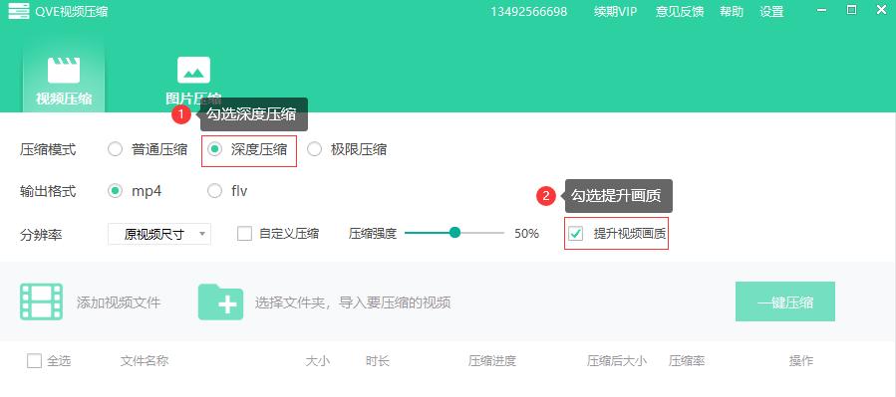Maximize the QVE window
This screenshot has width=896, height=397.
[851, 10]
